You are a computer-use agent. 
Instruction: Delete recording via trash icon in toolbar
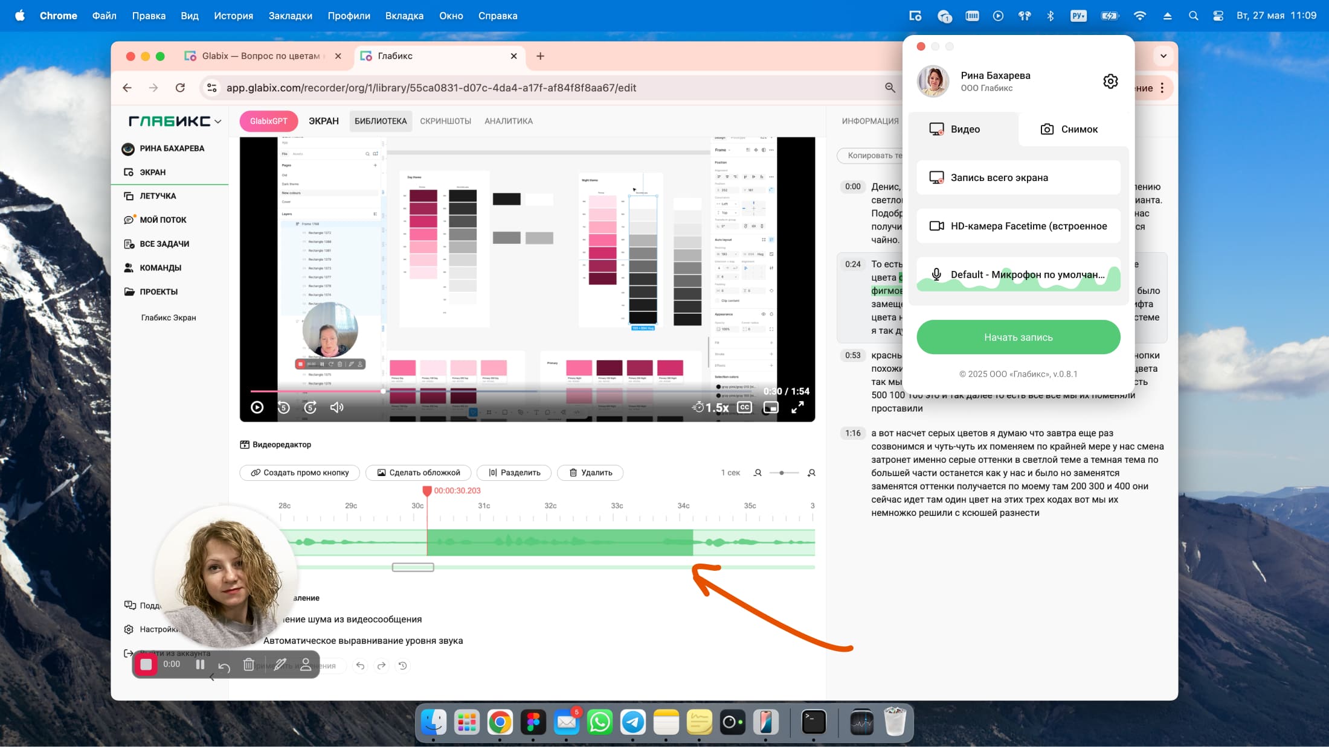pyautogui.click(x=248, y=664)
